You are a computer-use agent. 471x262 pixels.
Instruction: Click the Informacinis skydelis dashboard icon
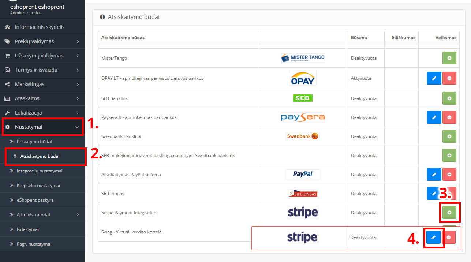point(7,27)
